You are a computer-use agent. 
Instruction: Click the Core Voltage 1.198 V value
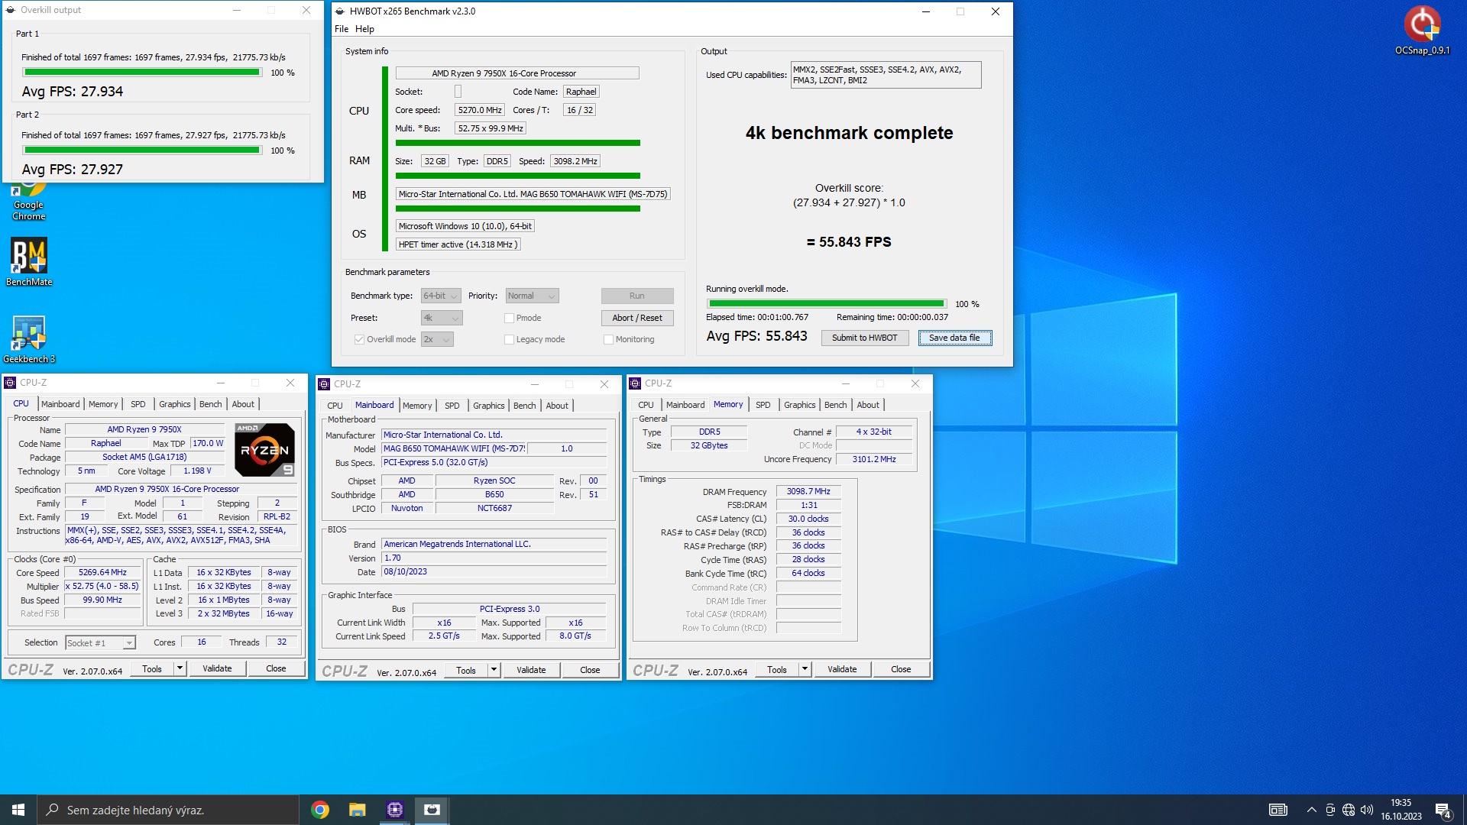click(197, 471)
